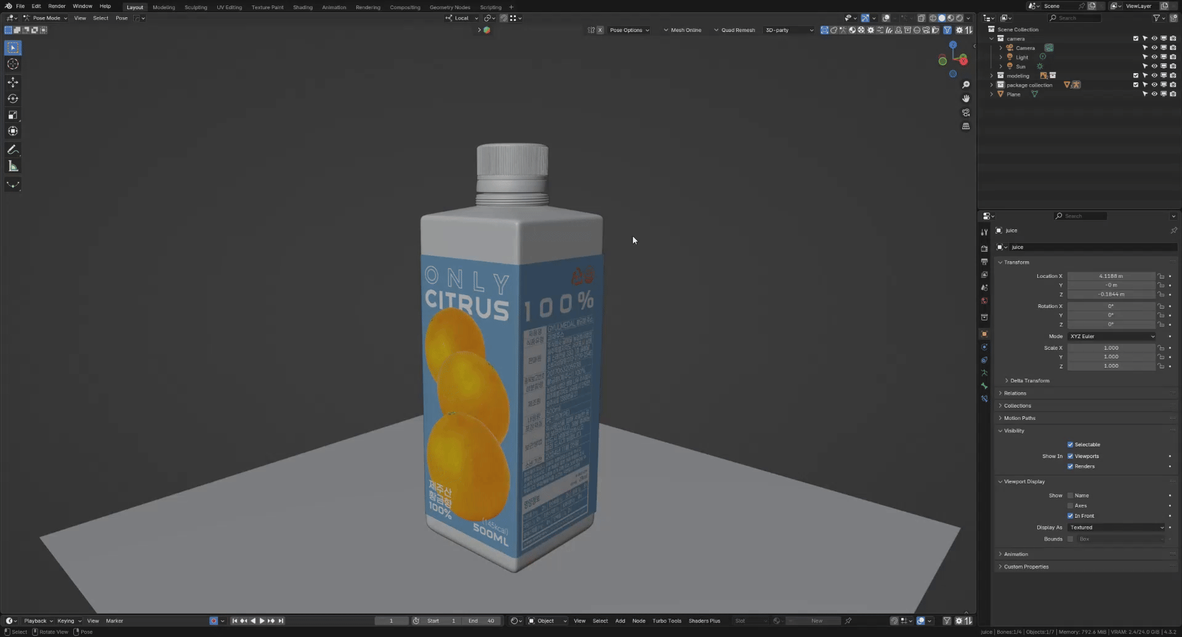Screen dimensions: 1182x637
Task: Switch to the Geometry Nodes workspace tab
Action: click(449, 7)
